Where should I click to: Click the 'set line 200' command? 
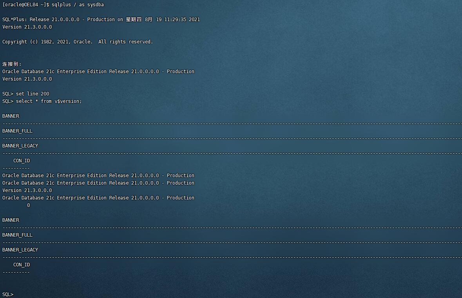33,94
